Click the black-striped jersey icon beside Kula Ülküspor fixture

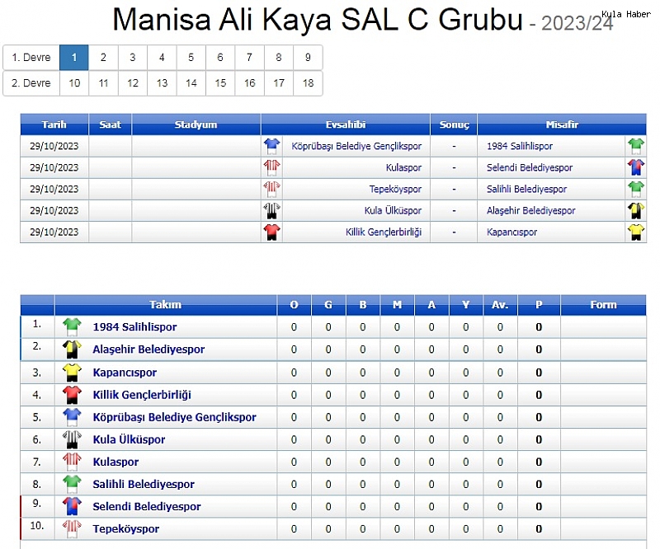[x=272, y=210]
